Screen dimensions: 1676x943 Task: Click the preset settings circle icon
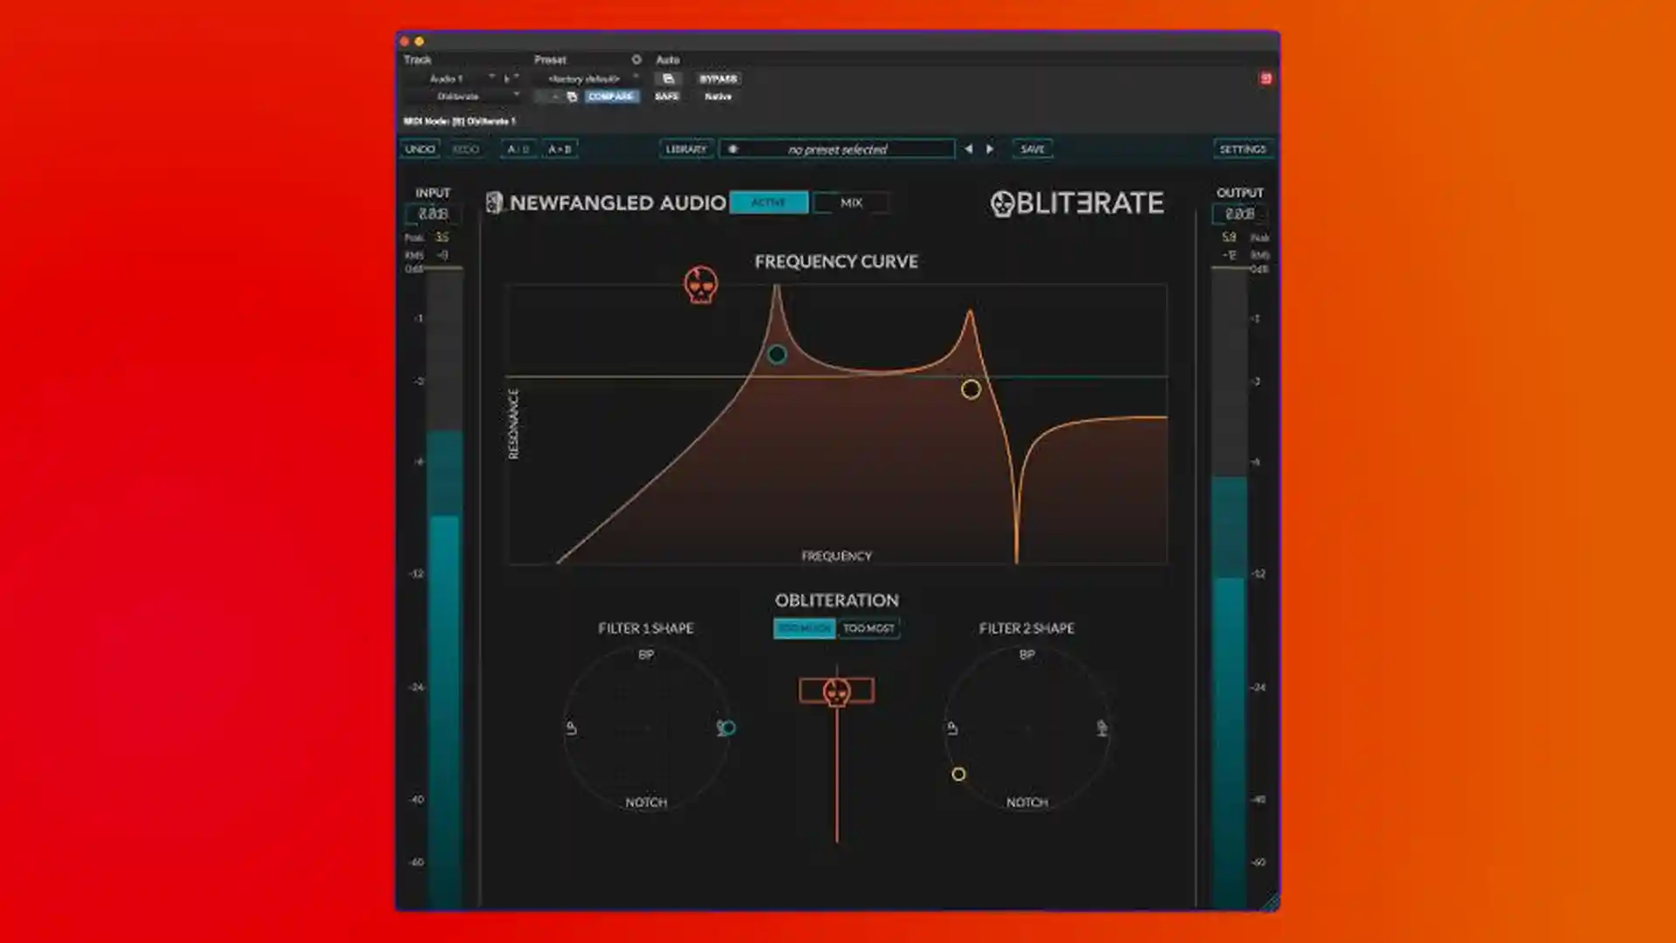click(x=636, y=59)
